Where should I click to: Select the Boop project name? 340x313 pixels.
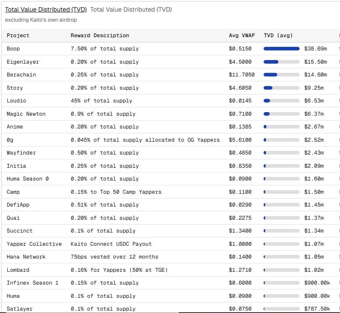(x=13, y=49)
